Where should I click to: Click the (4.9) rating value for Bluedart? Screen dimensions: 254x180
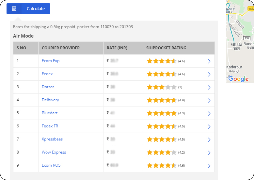182,113
